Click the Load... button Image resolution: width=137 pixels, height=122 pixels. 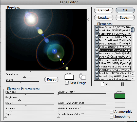[x=104, y=17]
